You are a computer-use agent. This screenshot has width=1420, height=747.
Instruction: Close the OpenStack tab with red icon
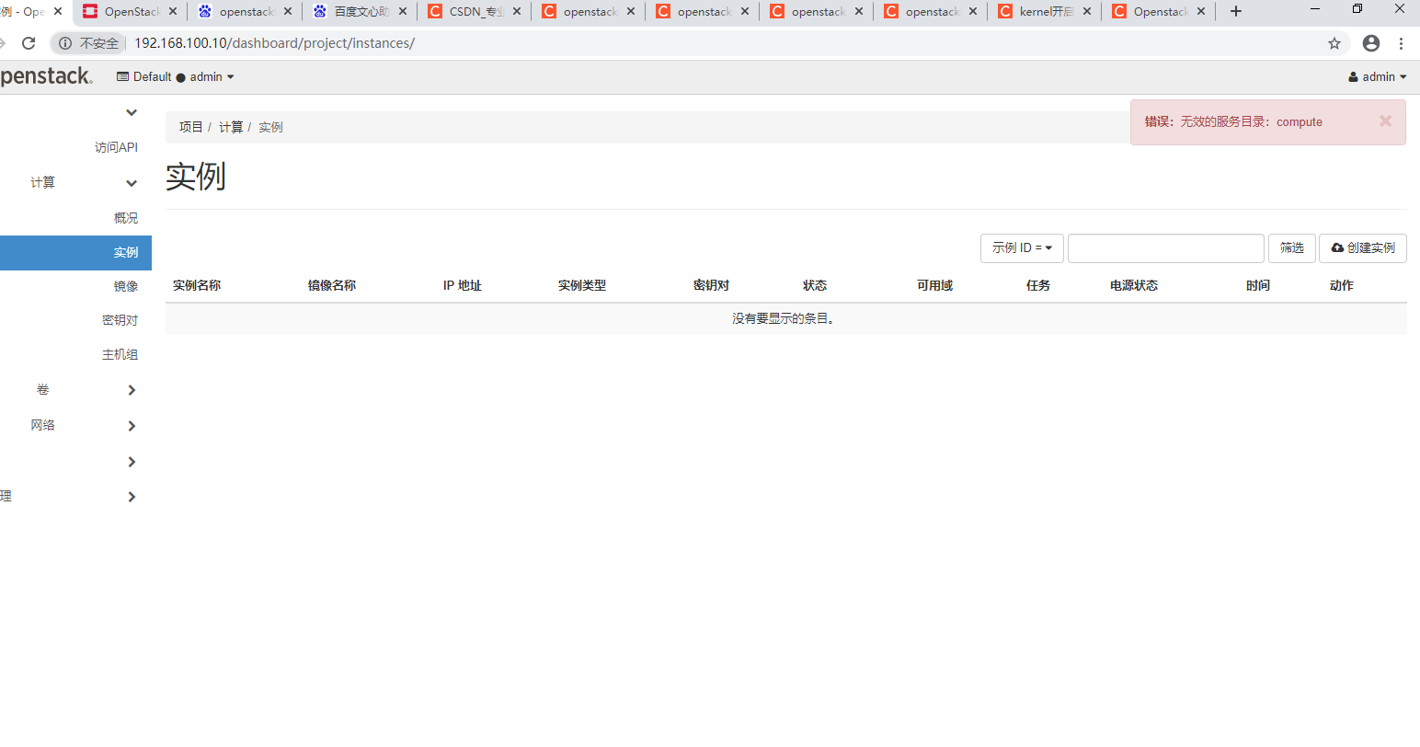[x=173, y=11]
